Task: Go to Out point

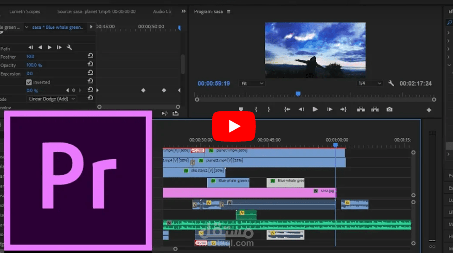Action: click(343, 109)
